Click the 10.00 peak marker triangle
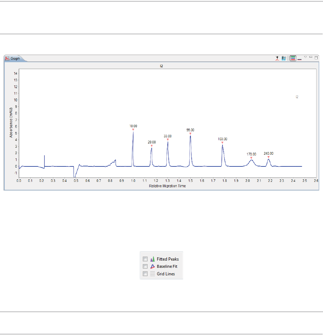This screenshot has height=335, width=323. (x=133, y=130)
